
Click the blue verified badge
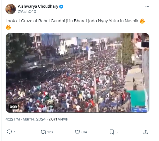pyautogui.click(x=61, y=7)
